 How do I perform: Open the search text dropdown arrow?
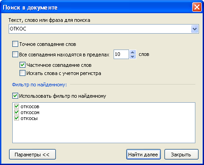click(194, 29)
